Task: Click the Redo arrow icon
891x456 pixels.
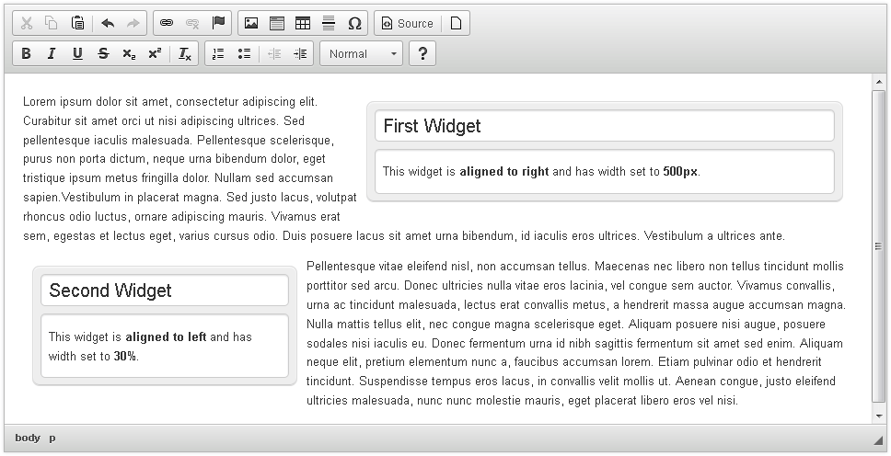Action: [x=133, y=23]
